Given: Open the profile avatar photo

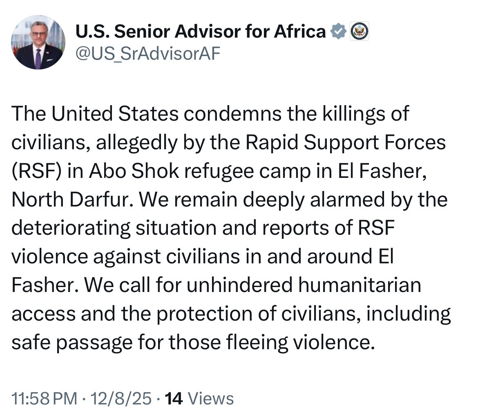Looking at the screenshot, I should point(38,42).
